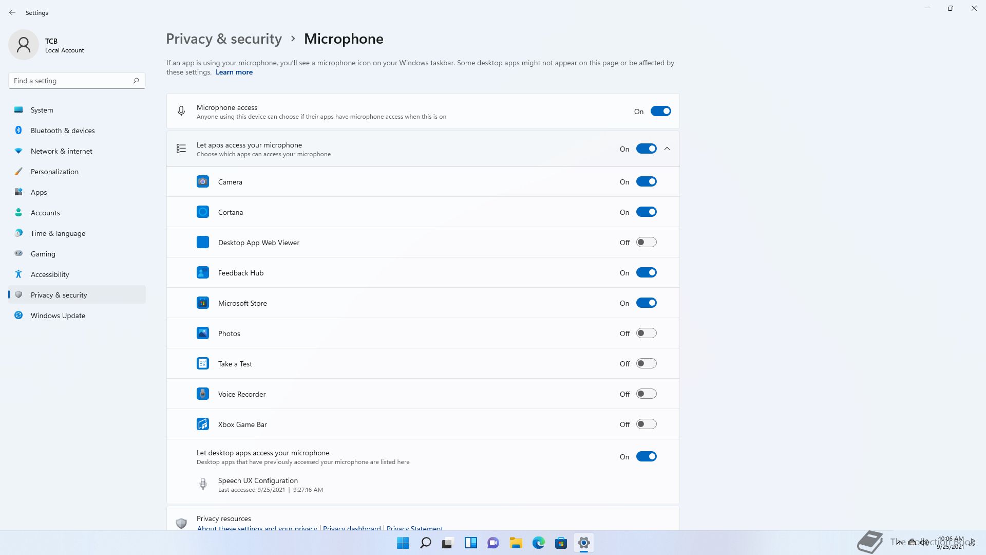The image size is (986, 555).
Task: Select Privacy & security in sidebar
Action: coord(77,294)
